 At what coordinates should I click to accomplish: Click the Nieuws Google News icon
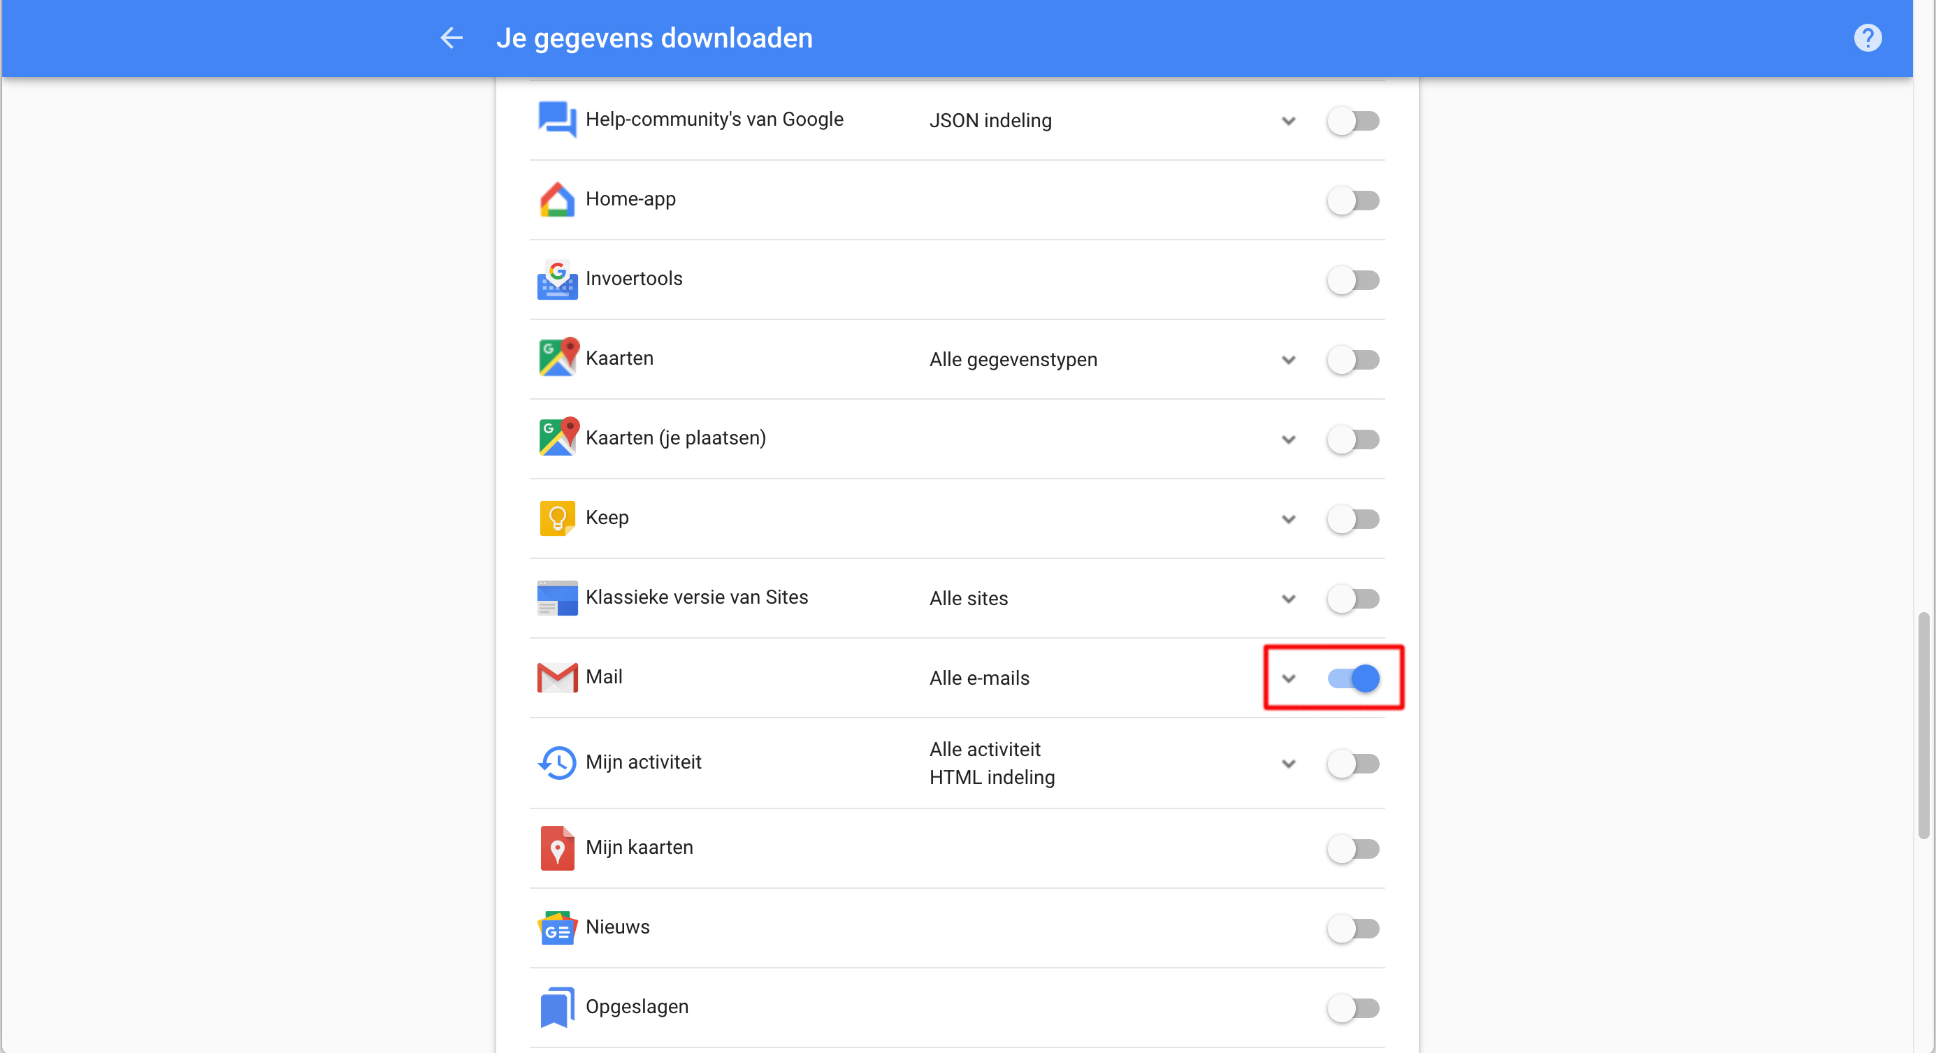coord(557,928)
